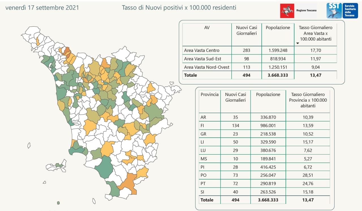Click the sort arrow under Tasso Giornaliero Area Vasta
This screenshot has height=211, width=362.
(298, 44)
